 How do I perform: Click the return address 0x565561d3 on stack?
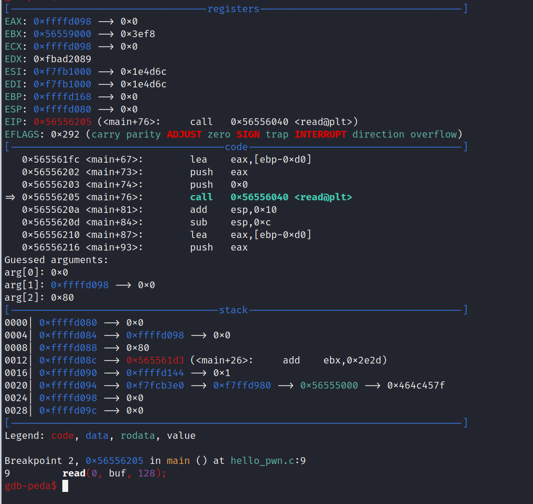click(x=155, y=360)
